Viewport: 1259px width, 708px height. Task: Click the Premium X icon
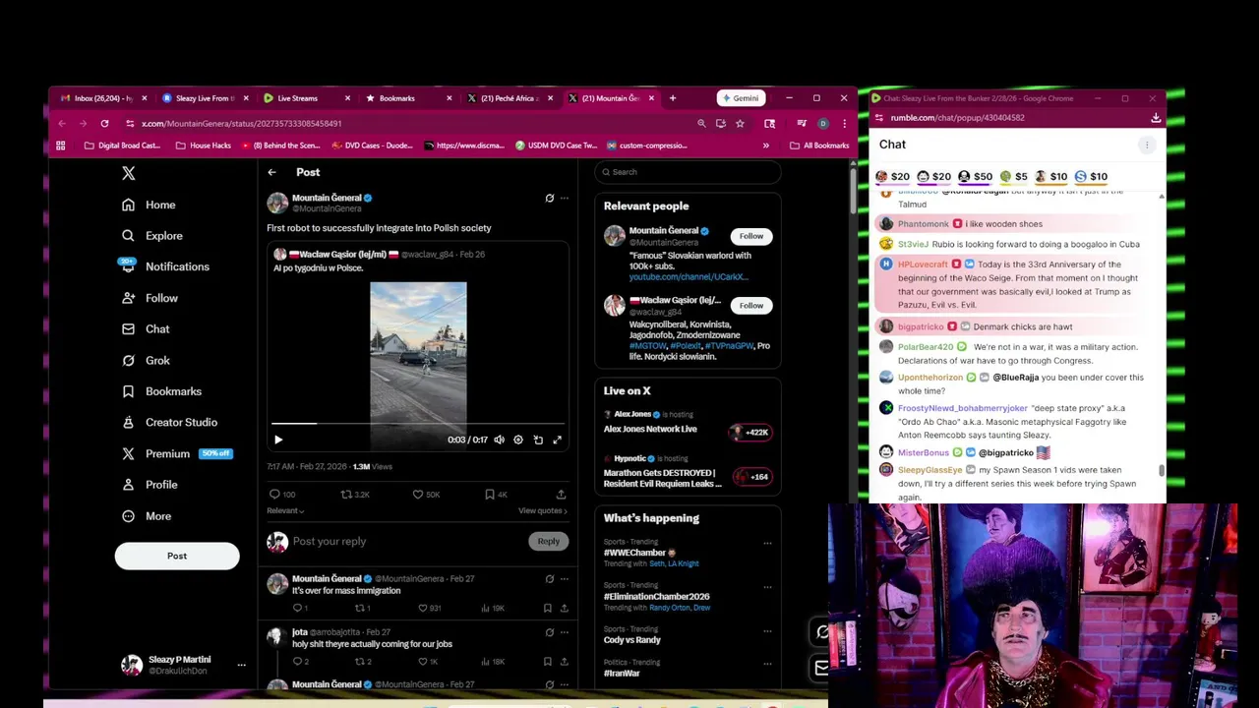[x=128, y=454]
